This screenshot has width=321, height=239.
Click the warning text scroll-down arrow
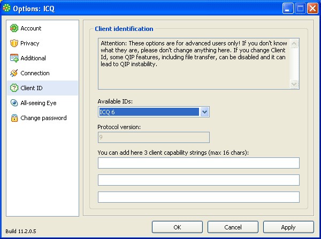click(x=294, y=84)
